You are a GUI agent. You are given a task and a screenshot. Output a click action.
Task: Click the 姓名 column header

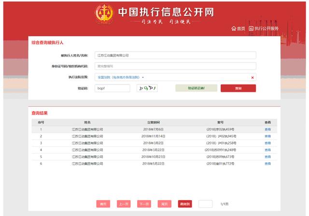click(87, 122)
